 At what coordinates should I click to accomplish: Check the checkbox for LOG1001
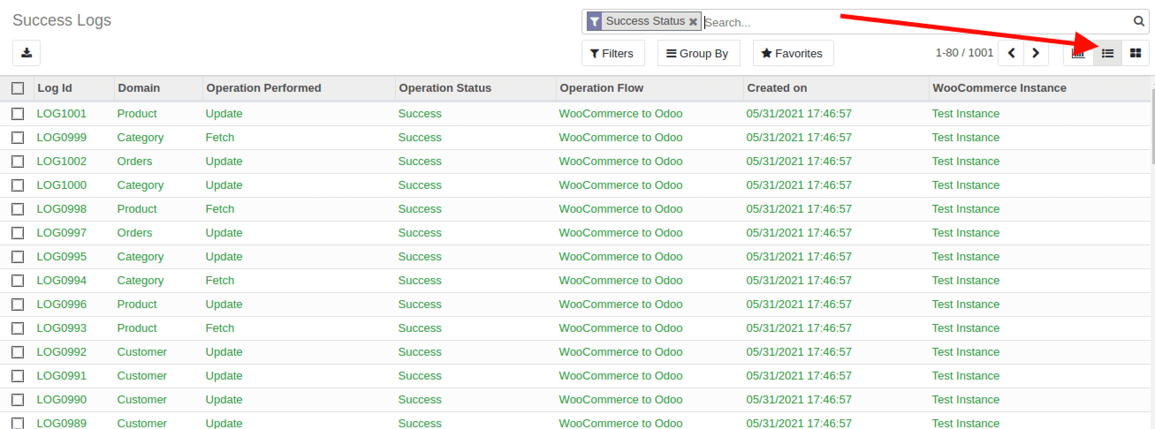click(x=18, y=114)
